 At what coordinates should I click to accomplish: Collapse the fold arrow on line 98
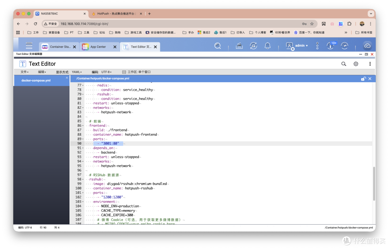tap(83, 179)
